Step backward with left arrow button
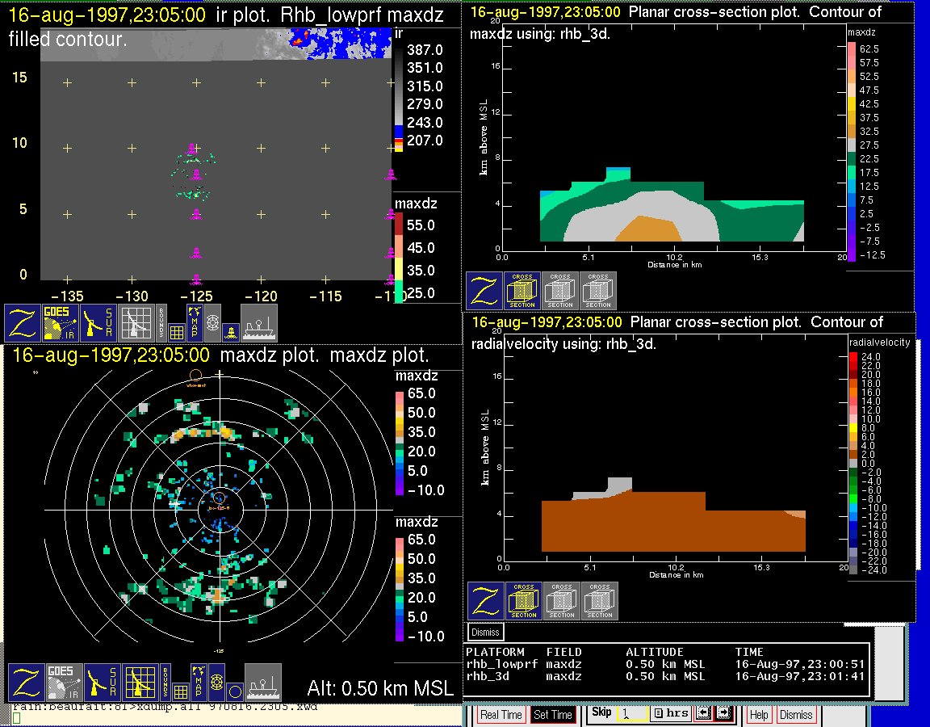 point(702,714)
